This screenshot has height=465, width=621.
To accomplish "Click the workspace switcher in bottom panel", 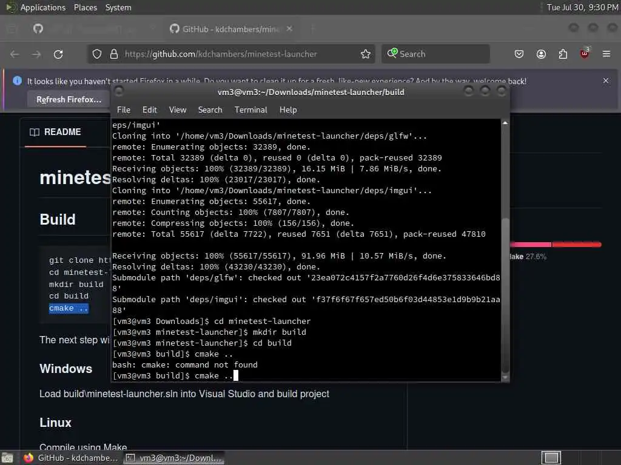I will tap(551, 458).
